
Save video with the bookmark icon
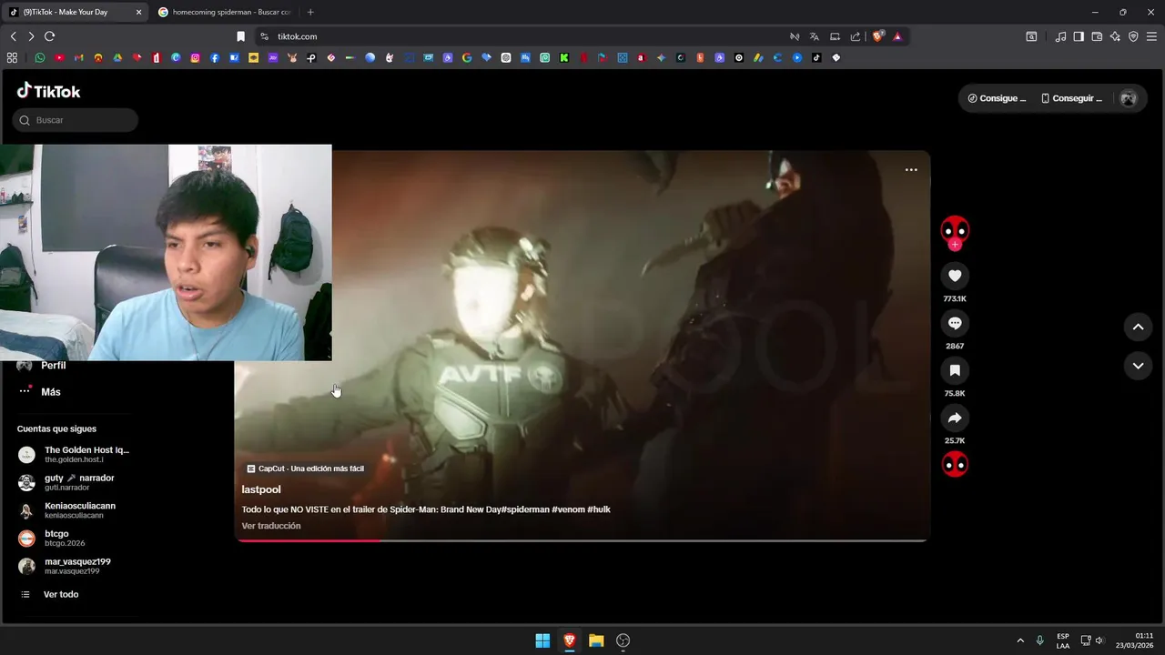pos(955,370)
